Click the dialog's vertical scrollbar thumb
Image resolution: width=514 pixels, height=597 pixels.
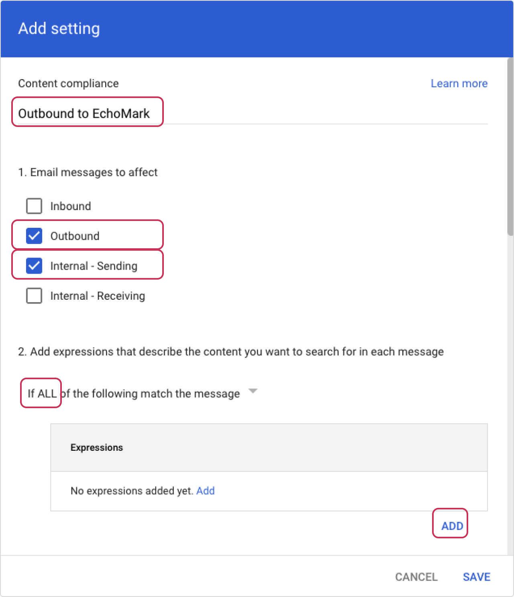point(510,147)
